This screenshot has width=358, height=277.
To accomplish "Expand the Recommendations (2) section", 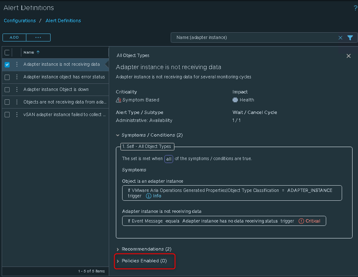I will pos(118,249).
